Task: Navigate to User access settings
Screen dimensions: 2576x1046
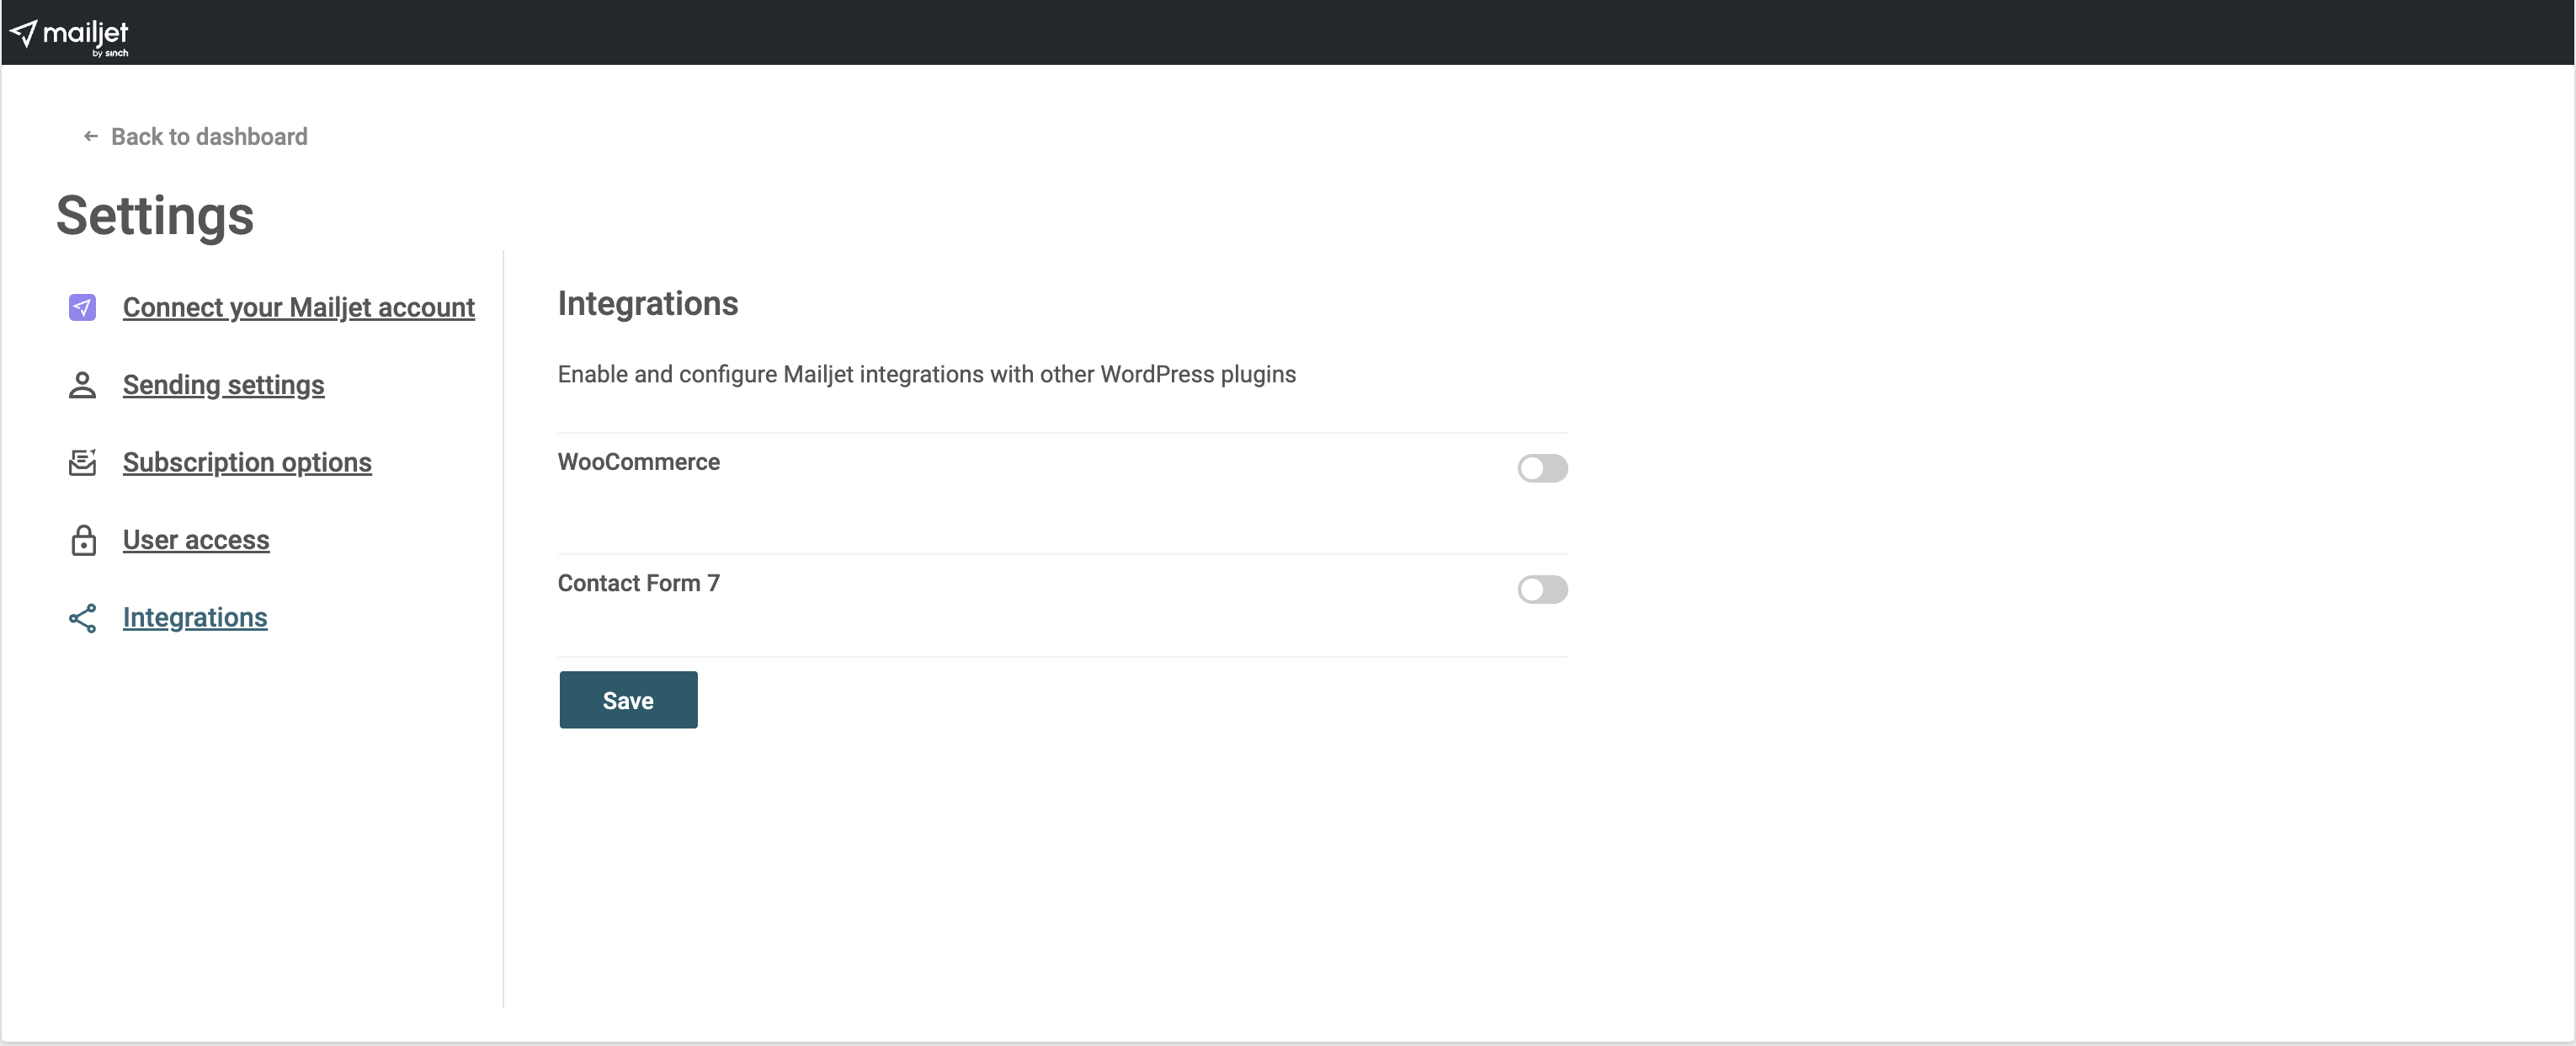Action: (196, 540)
